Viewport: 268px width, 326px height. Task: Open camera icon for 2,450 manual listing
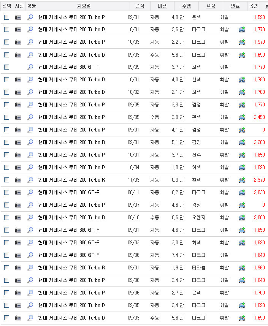[18, 117]
